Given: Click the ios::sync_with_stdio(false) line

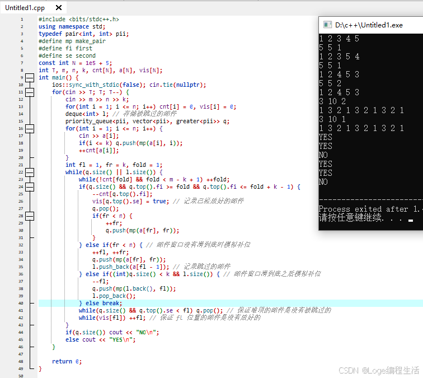Looking at the screenshot, I should coord(129,85).
